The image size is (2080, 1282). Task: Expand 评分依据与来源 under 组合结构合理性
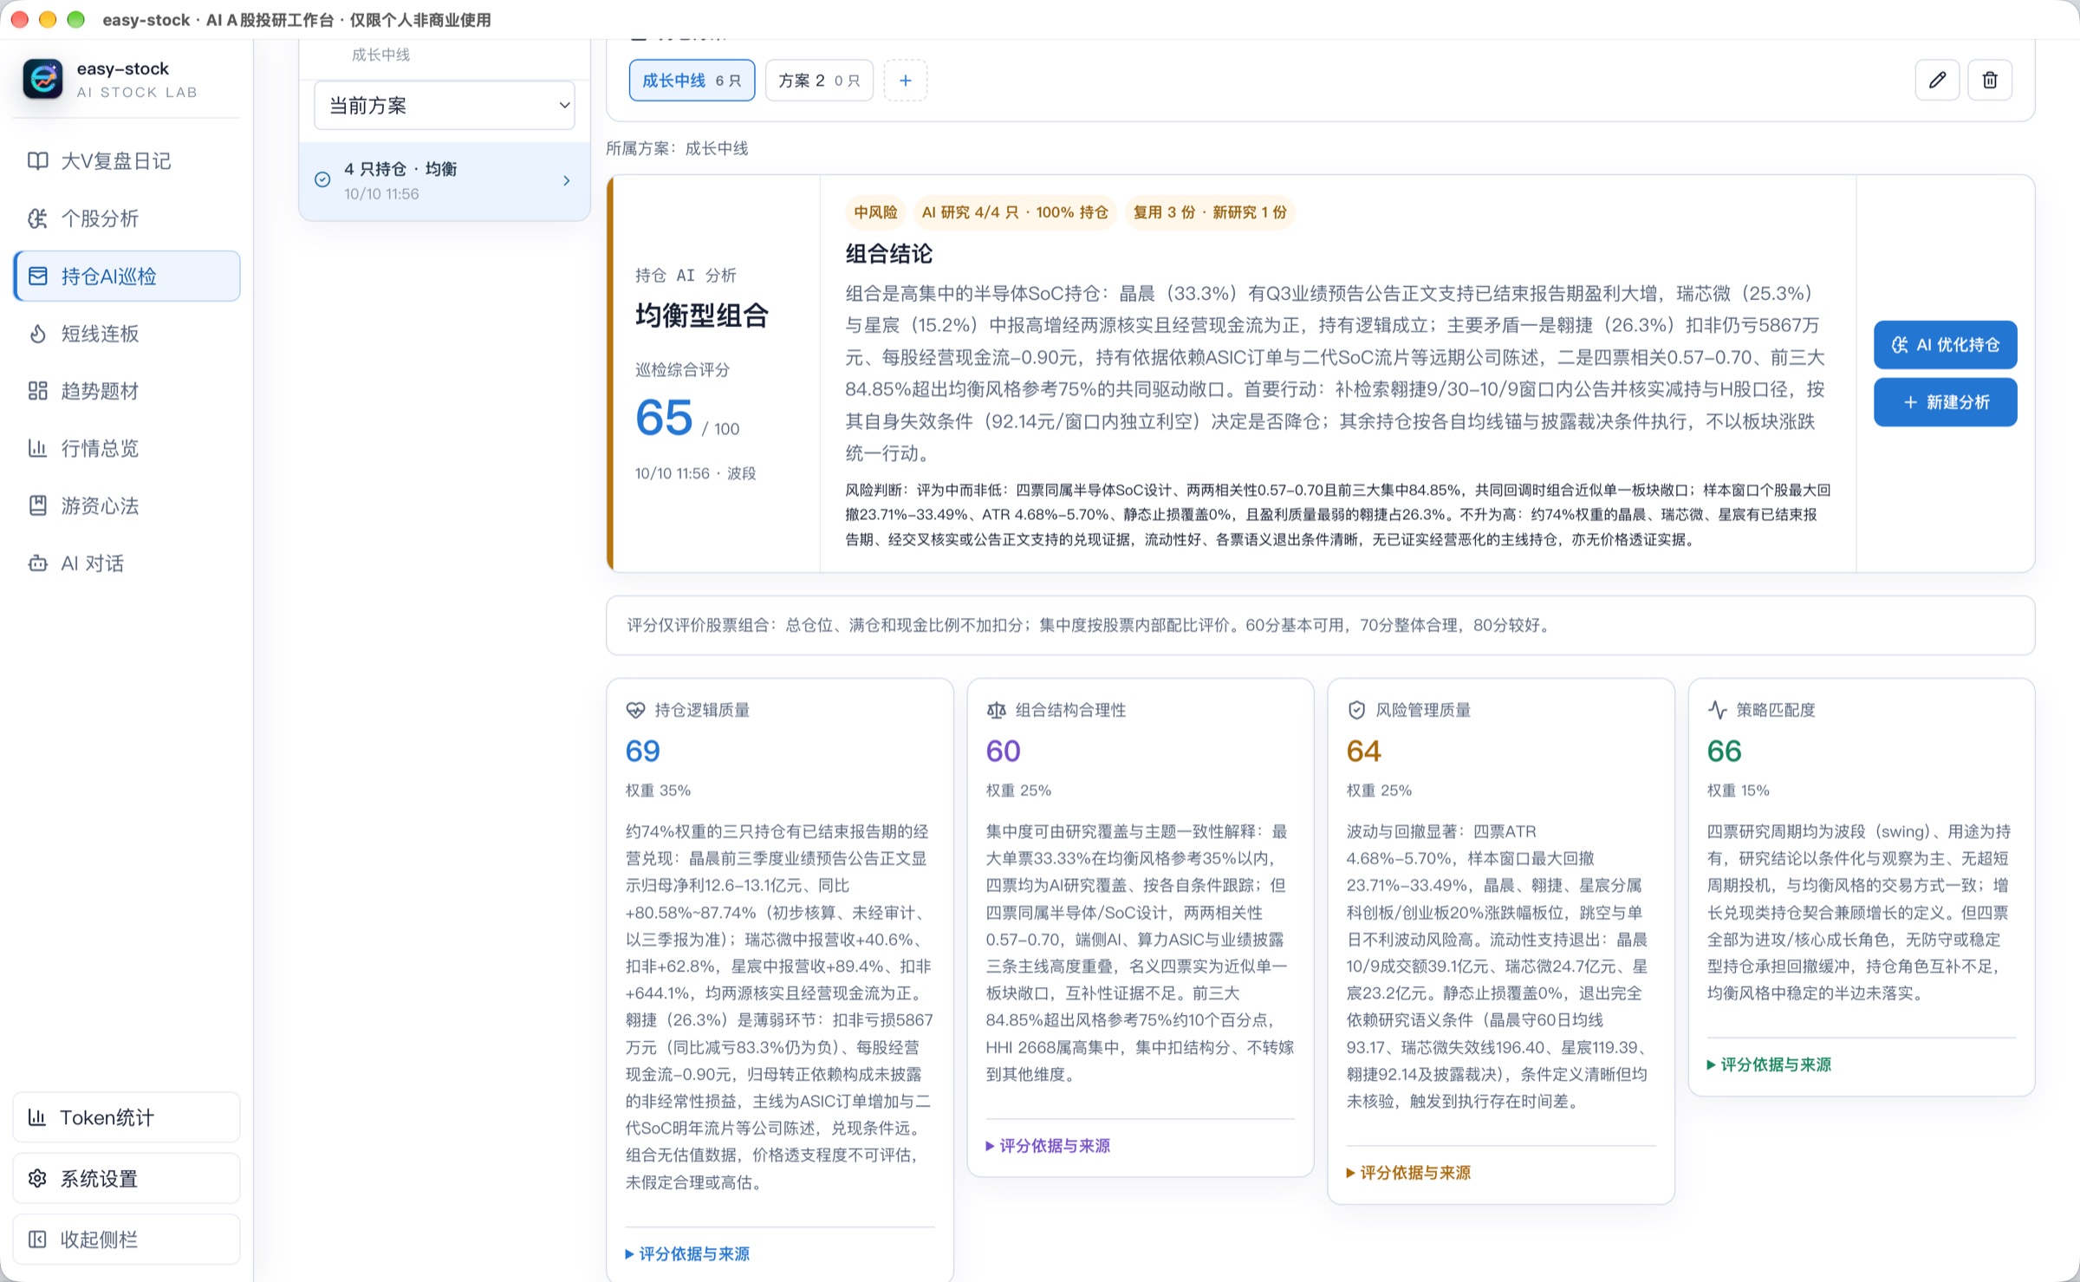tap(1048, 1146)
